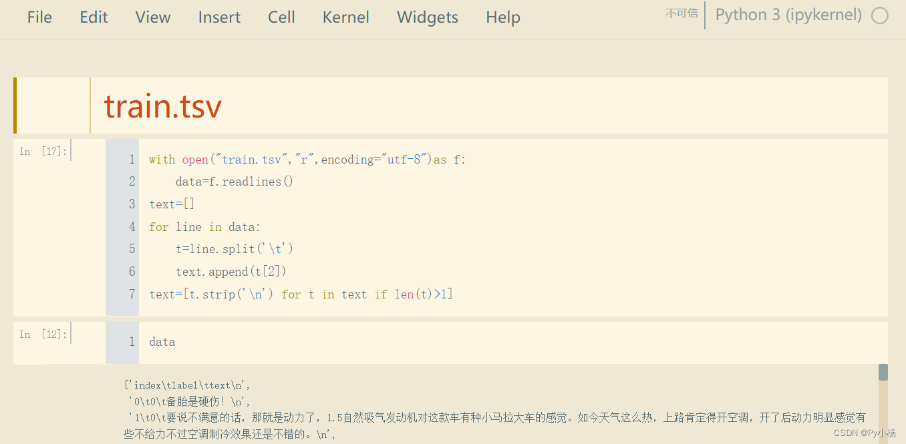906x444 pixels.
Task: Open the Edit menu
Action: tap(93, 17)
